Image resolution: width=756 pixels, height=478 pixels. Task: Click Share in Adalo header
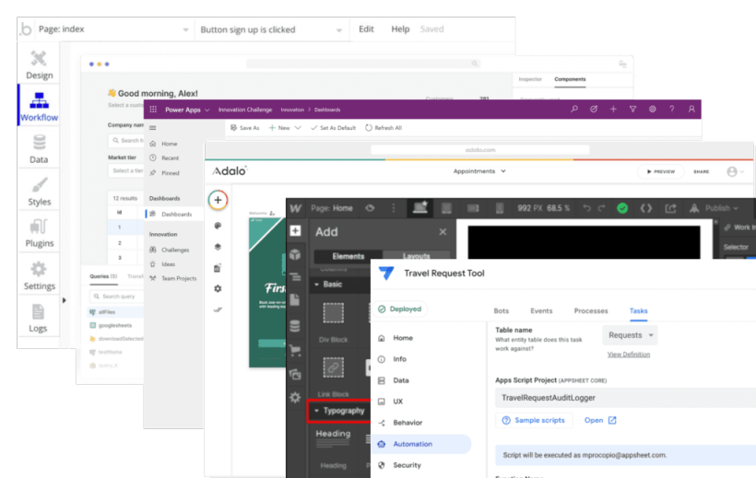tap(701, 171)
